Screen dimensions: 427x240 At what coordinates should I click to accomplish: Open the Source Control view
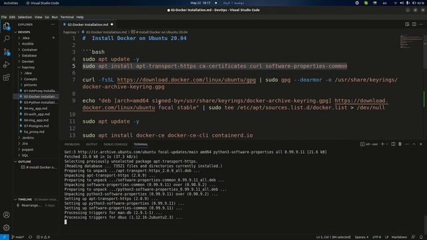point(6,52)
